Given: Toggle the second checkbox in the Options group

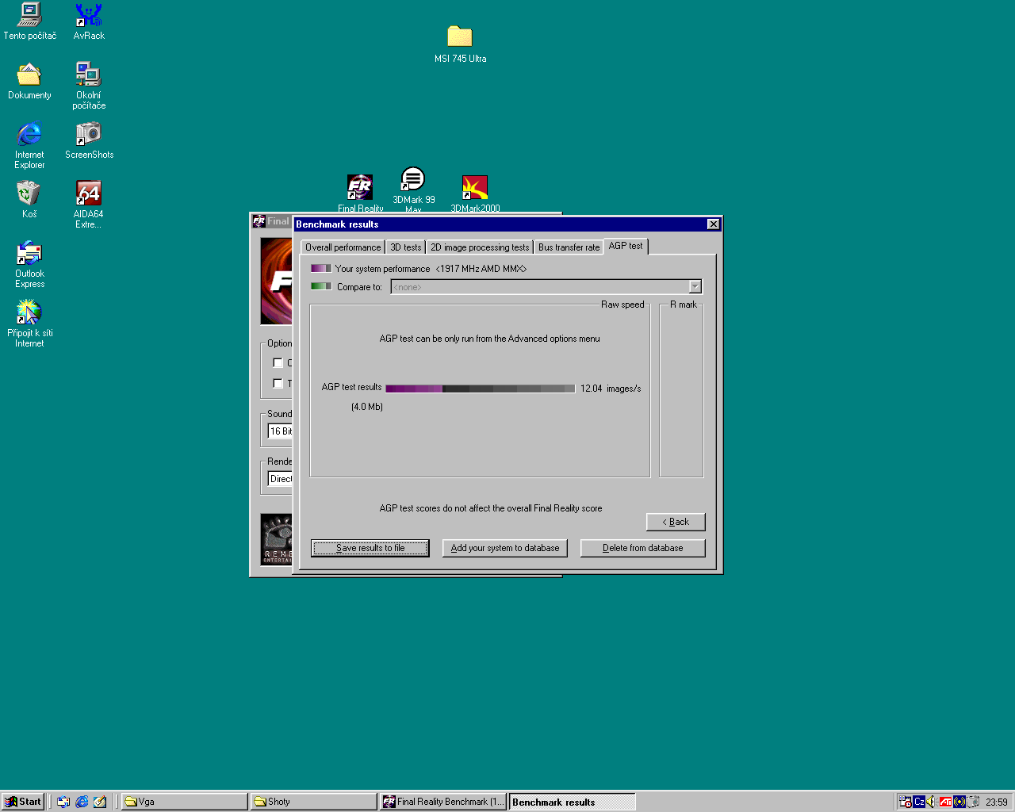Looking at the screenshot, I should pyautogui.click(x=278, y=383).
